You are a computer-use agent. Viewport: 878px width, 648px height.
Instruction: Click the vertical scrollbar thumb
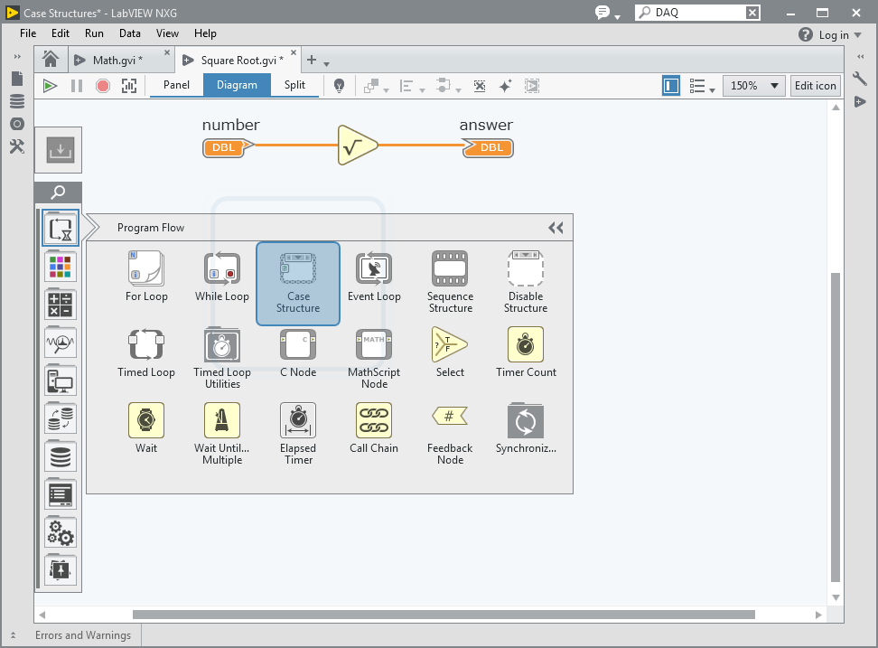[x=836, y=427]
